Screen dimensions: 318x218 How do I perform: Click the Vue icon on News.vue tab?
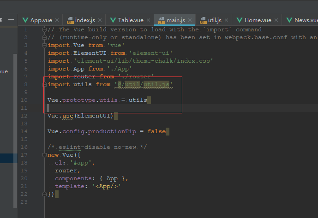[x=289, y=20]
